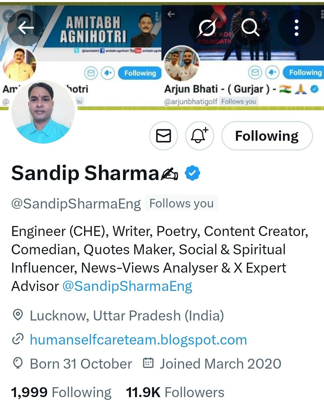View the 11.9K Followers list

pos(175,393)
